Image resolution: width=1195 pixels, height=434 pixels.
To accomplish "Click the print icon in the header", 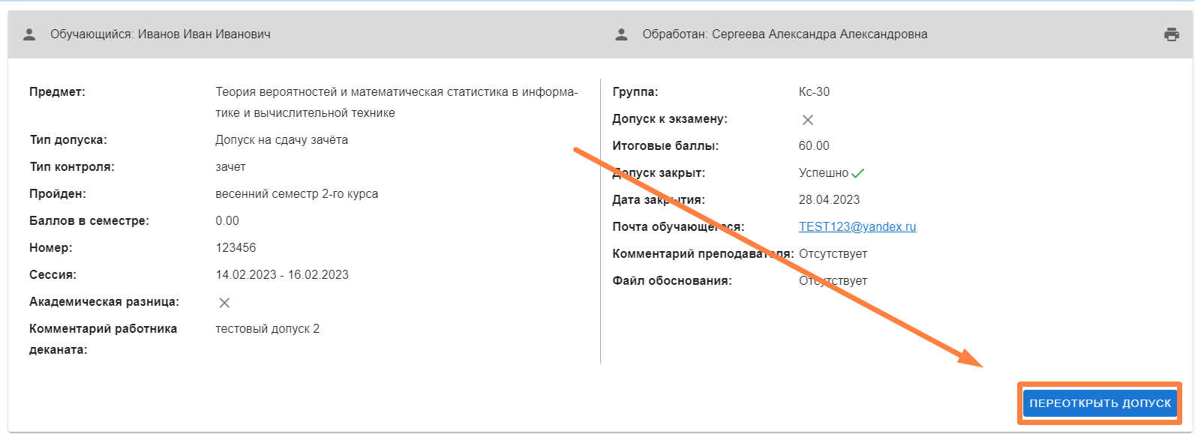I will point(1171,34).
